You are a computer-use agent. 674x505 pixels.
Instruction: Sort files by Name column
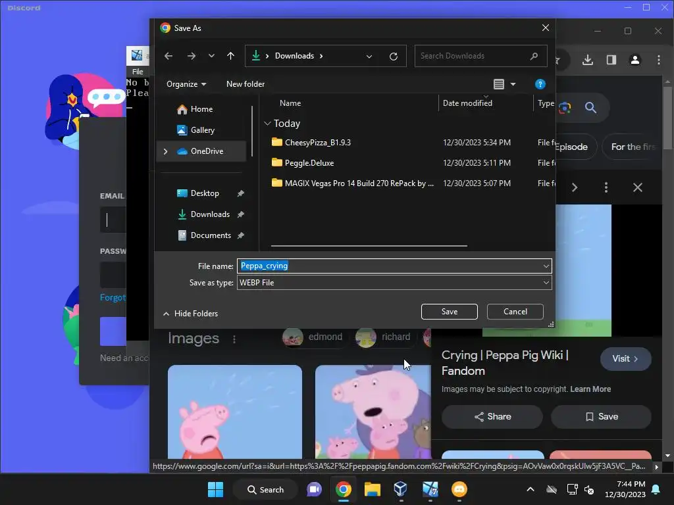(x=290, y=103)
